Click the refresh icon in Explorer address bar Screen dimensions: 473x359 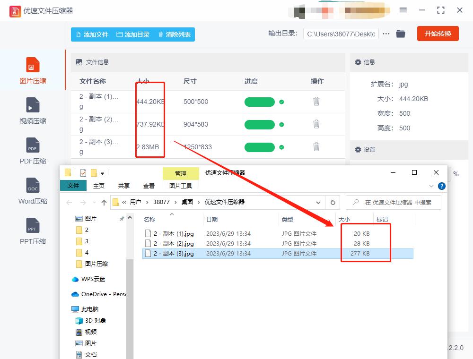pyautogui.click(x=333, y=202)
